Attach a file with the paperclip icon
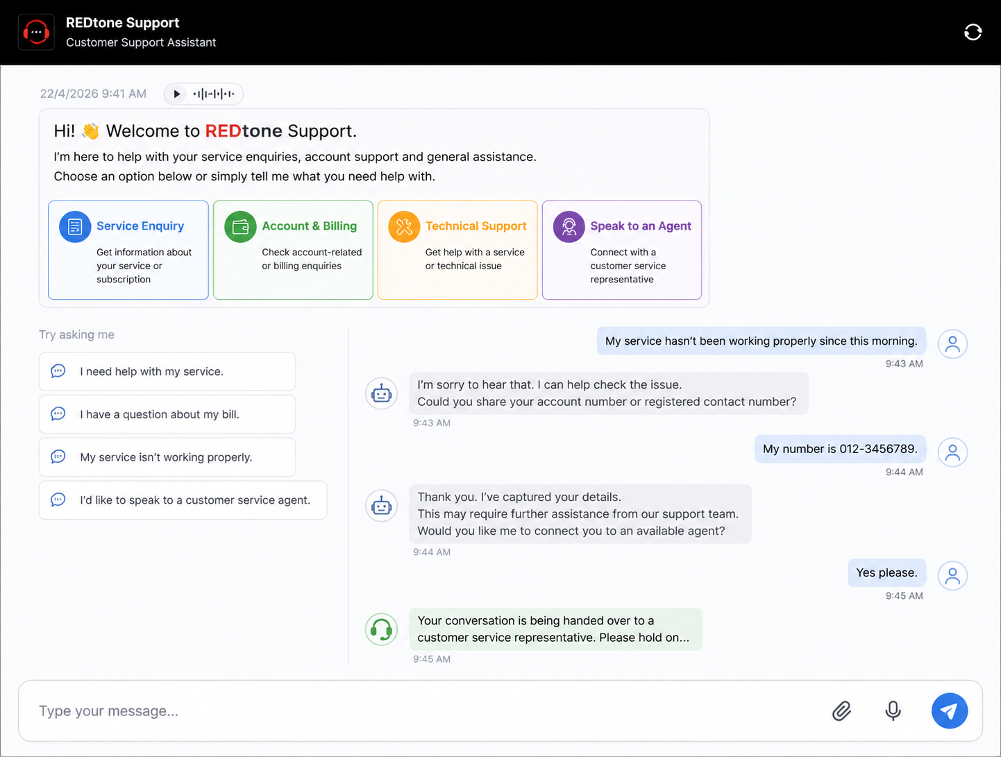This screenshot has height=757, width=1001. tap(841, 711)
